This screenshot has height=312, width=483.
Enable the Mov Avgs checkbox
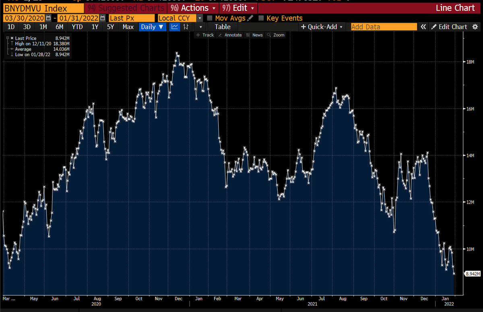[210, 18]
